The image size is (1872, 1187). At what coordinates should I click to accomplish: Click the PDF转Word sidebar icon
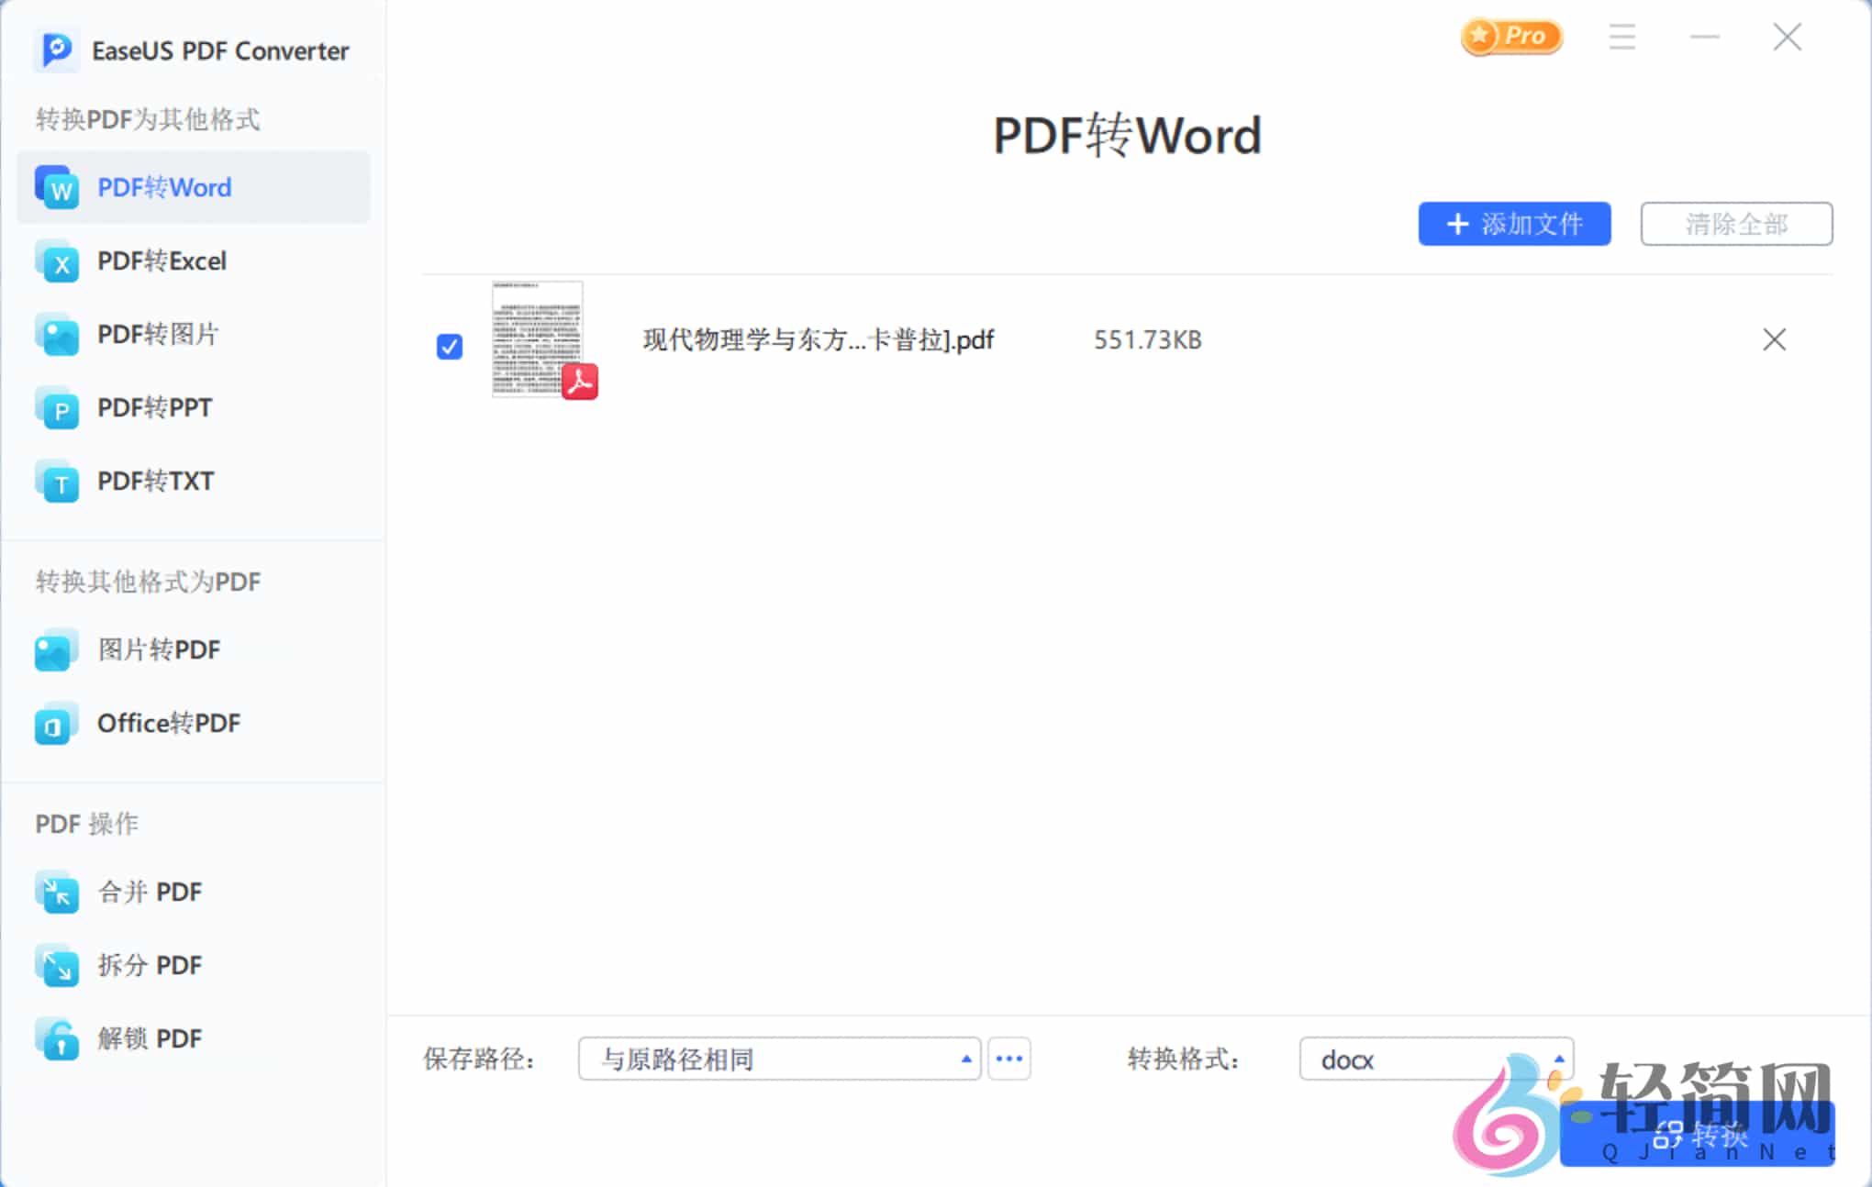(57, 187)
